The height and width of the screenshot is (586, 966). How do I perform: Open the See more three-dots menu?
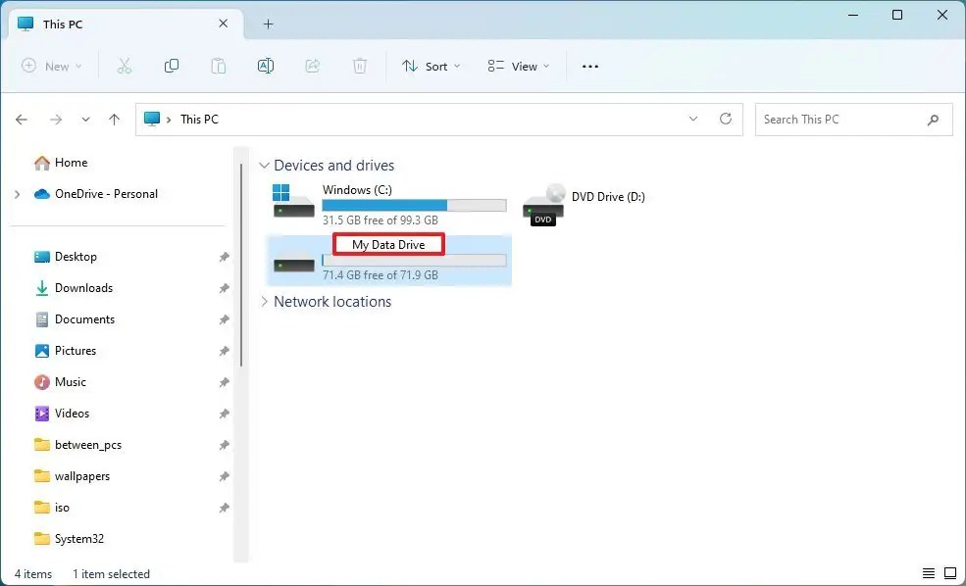click(x=590, y=67)
